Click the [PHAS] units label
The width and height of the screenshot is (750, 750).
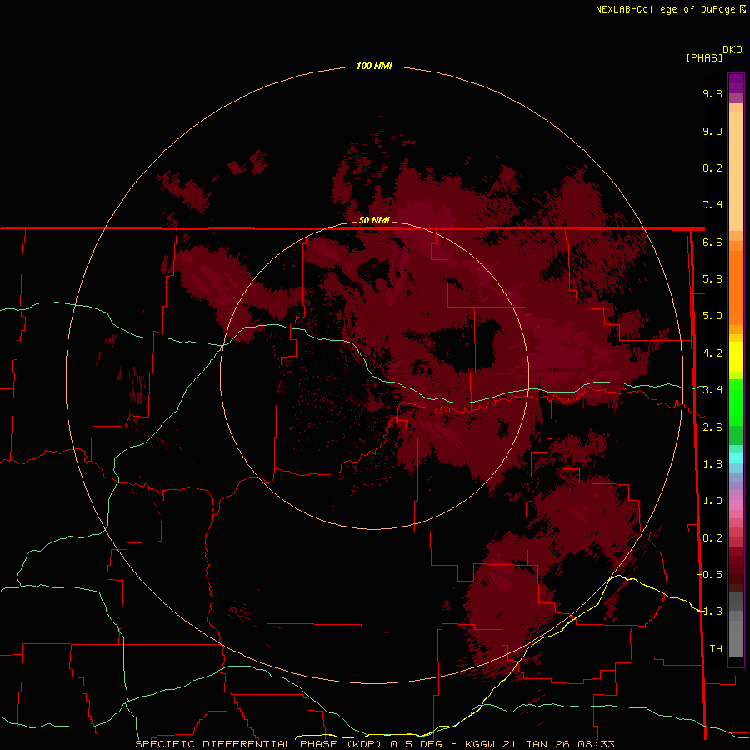[704, 57]
